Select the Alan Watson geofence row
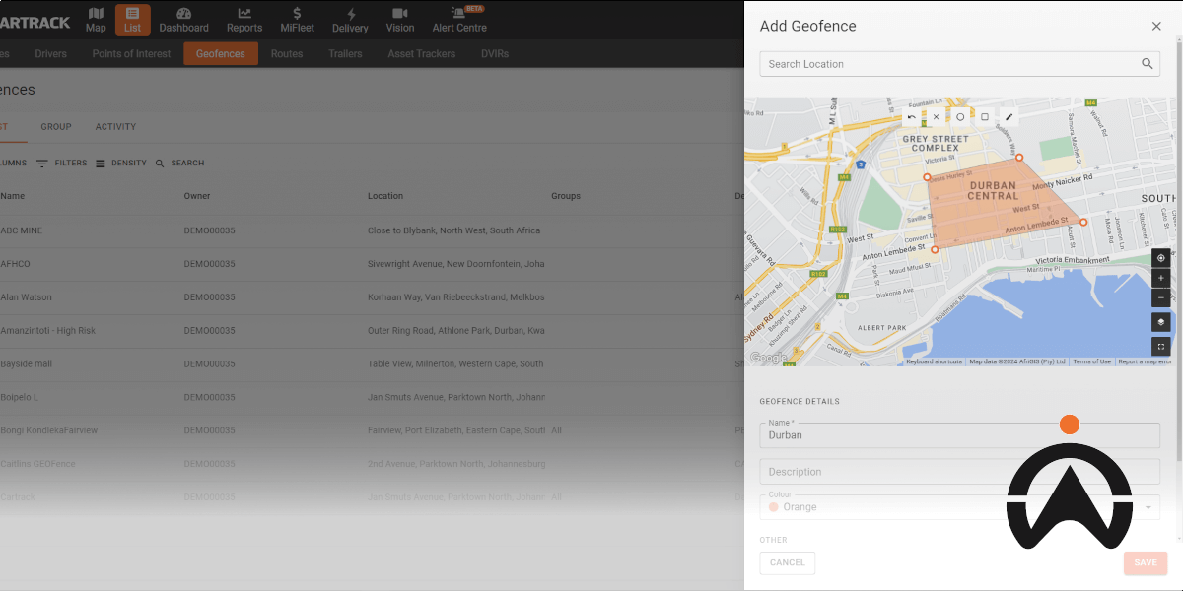Image resolution: width=1183 pixels, height=591 pixels. [x=372, y=297]
